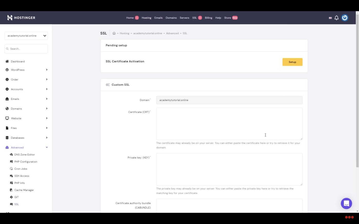Click the Hostinger logo icon

tap(10, 18)
